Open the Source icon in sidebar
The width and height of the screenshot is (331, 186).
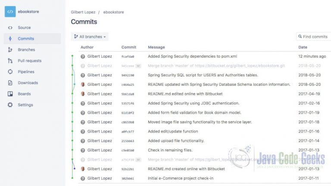click(10, 28)
